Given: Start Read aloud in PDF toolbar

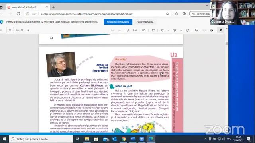Looking at the screenshot, I should (x=153, y=30).
